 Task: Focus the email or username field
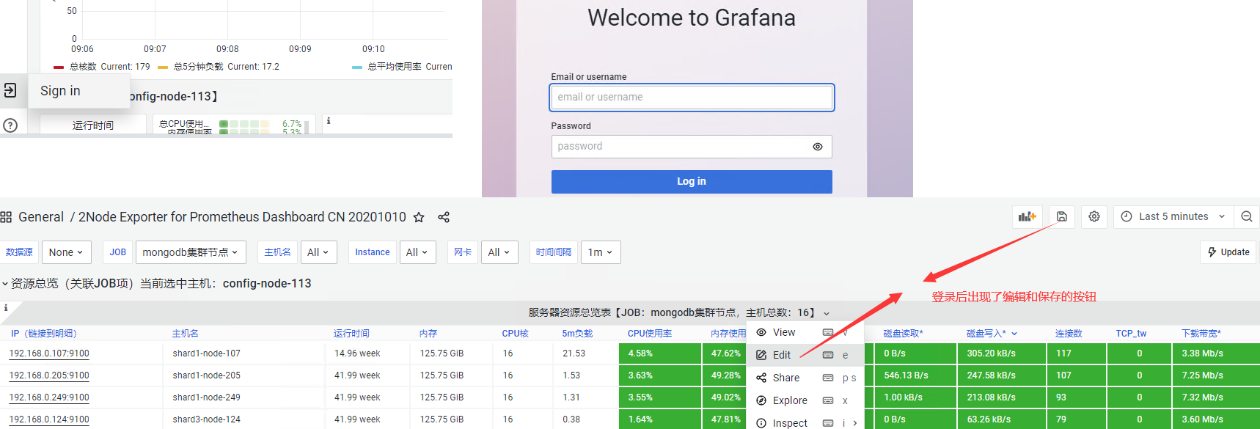click(692, 97)
